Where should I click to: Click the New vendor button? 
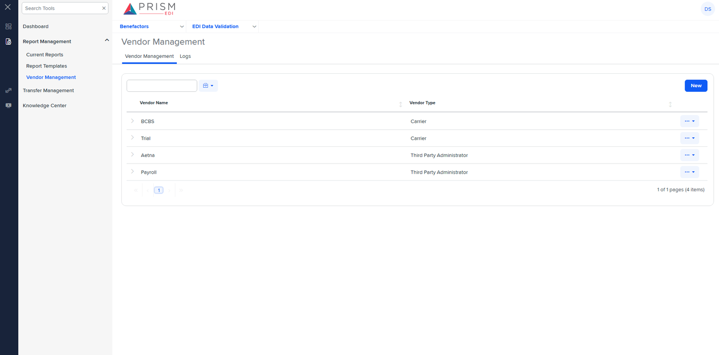pos(696,86)
